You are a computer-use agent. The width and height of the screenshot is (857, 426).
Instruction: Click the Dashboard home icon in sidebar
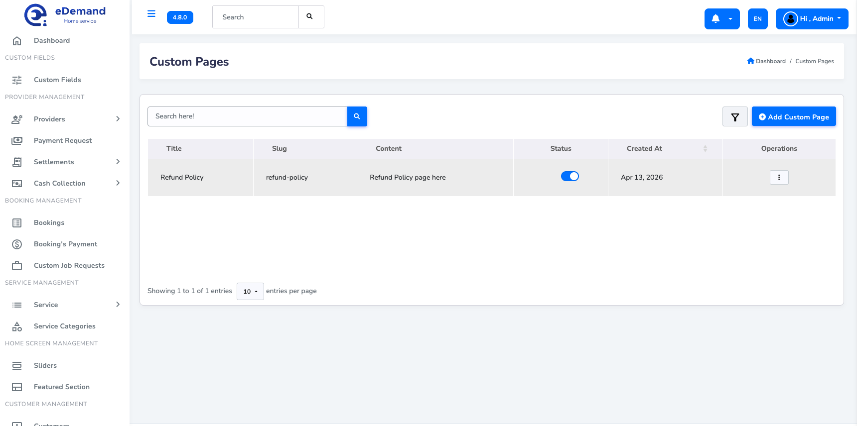click(x=17, y=41)
